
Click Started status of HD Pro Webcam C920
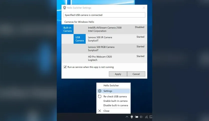(x=140, y=56)
